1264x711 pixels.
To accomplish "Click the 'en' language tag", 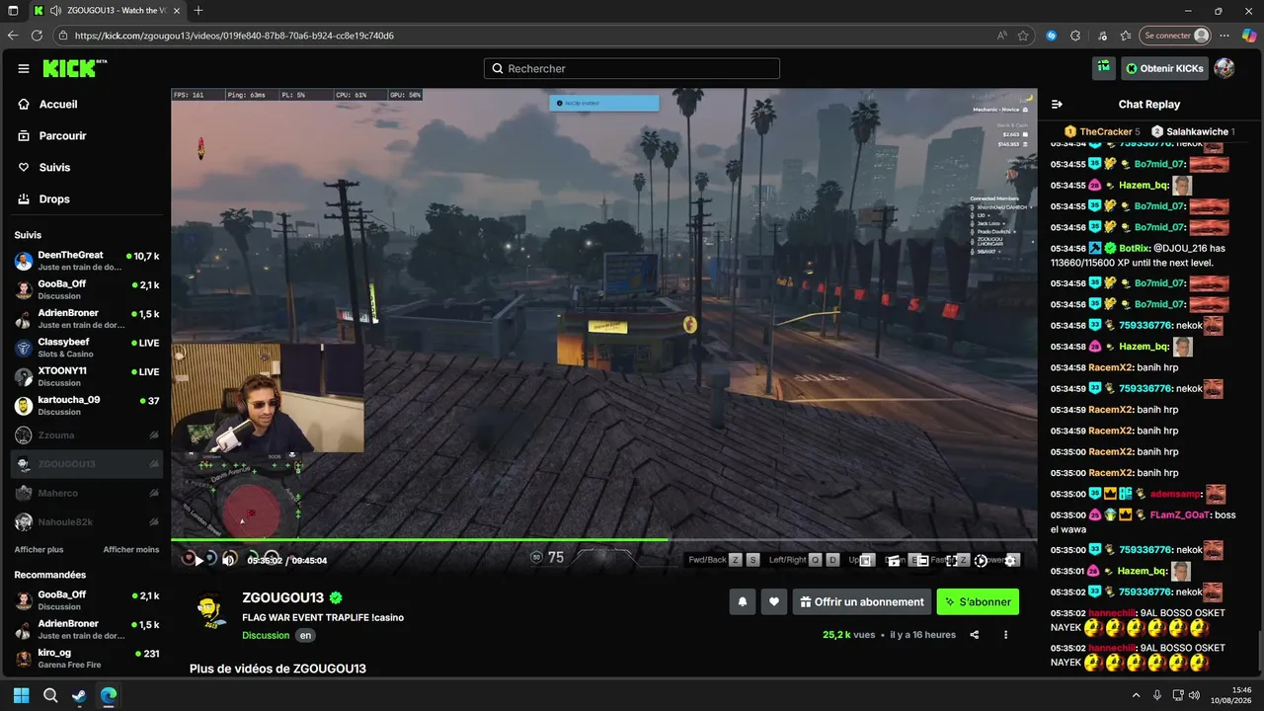I will click(306, 635).
